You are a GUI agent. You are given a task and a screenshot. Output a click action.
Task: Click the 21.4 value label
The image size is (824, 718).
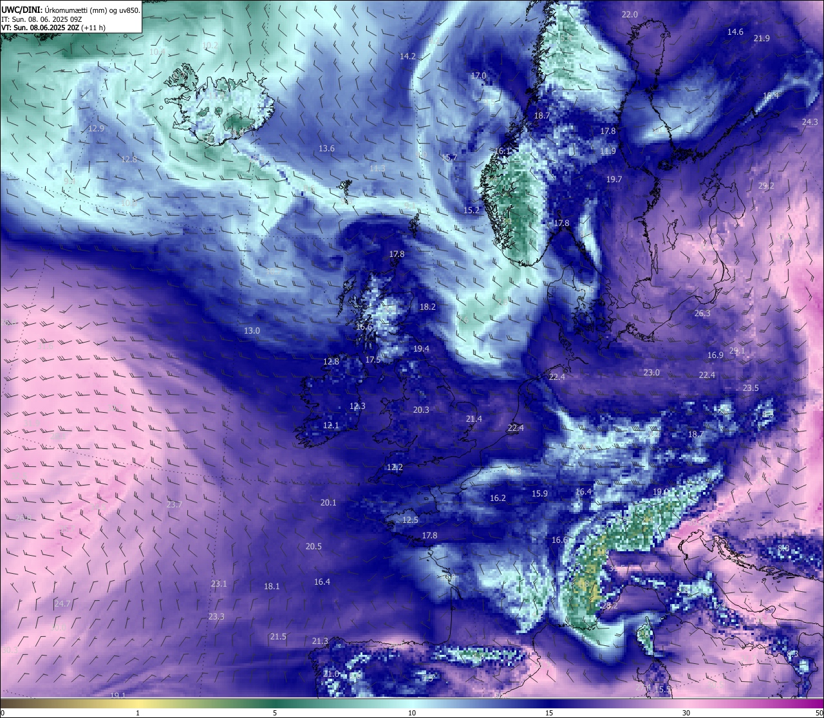point(474,419)
